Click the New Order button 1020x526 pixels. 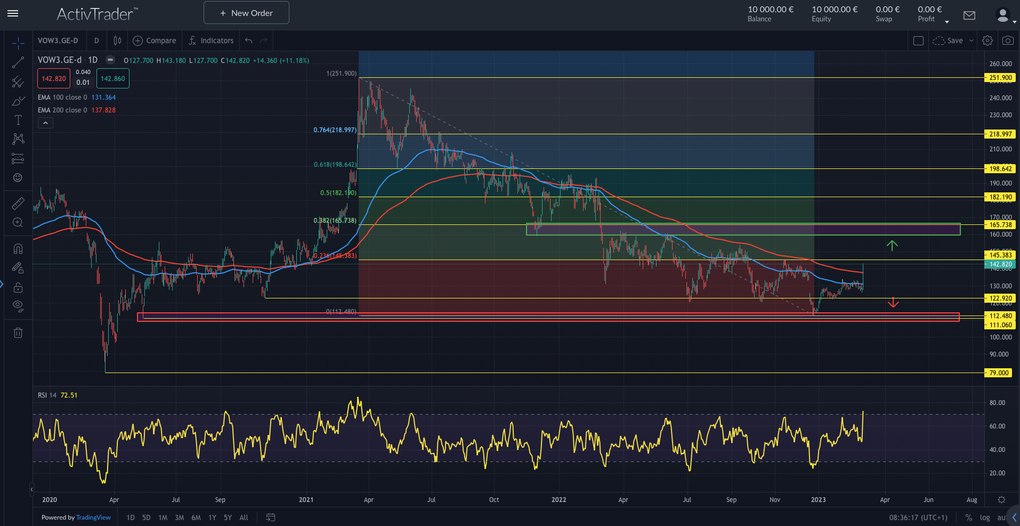pos(246,13)
